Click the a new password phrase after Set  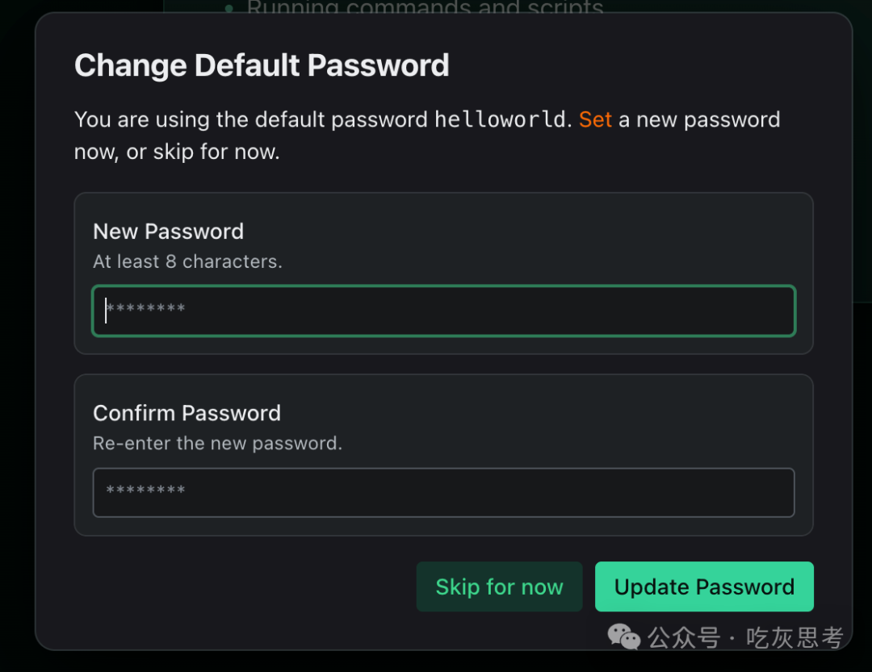coord(699,120)
